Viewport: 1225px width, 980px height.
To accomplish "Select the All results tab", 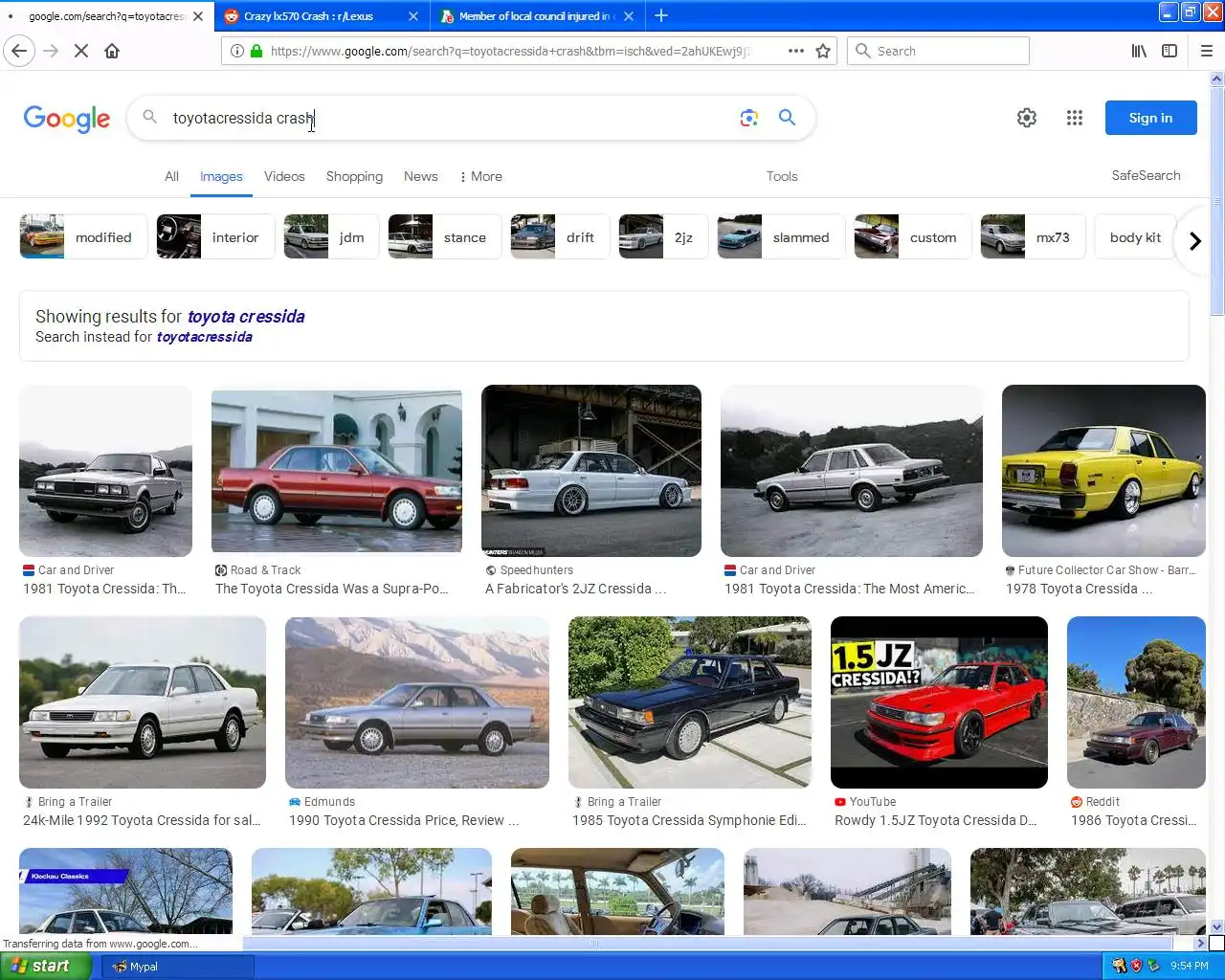I will pos(171,176).
